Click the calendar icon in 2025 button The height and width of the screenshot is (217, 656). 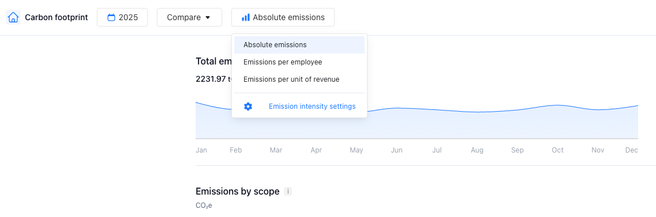(x=111, y=17)
